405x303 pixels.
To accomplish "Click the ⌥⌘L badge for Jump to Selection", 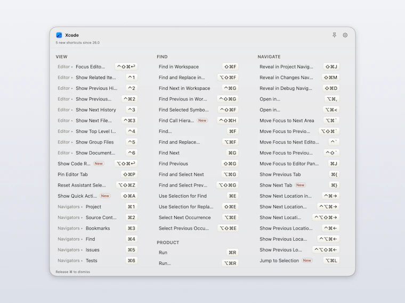I will click(331, 260).
